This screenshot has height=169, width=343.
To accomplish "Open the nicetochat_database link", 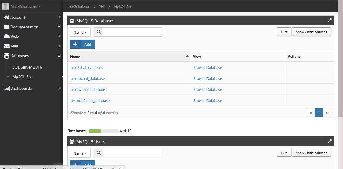I will (88, 79).
